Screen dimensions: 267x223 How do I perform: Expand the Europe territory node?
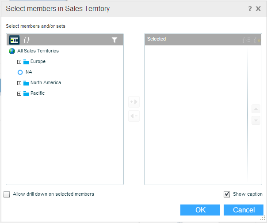pos(19,62)
